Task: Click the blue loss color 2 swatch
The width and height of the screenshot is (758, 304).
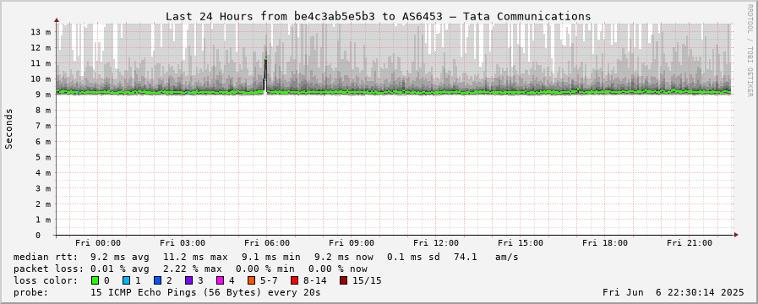Action: click(157, 280)
